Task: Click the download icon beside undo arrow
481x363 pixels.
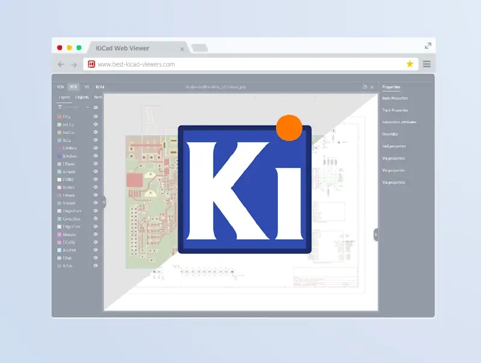Action: (372, 87)
